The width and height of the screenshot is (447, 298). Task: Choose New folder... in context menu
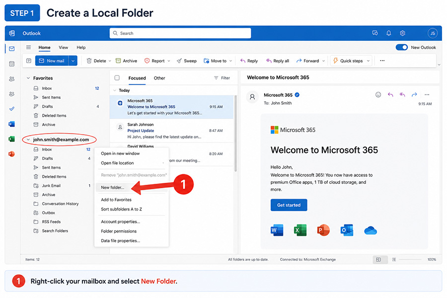(132, 187)
